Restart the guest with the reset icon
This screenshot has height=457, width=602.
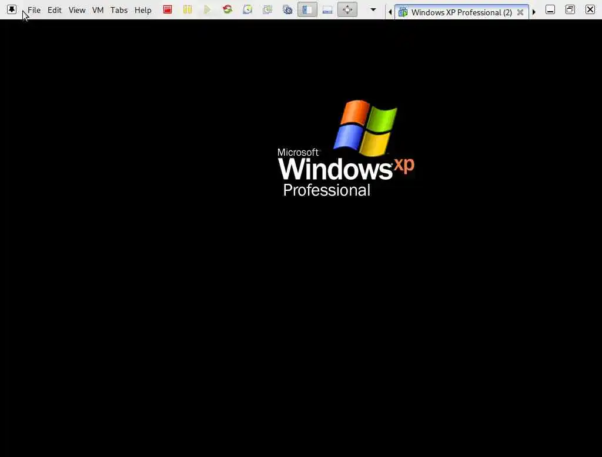pyautogui.click(x=228, y=9)
